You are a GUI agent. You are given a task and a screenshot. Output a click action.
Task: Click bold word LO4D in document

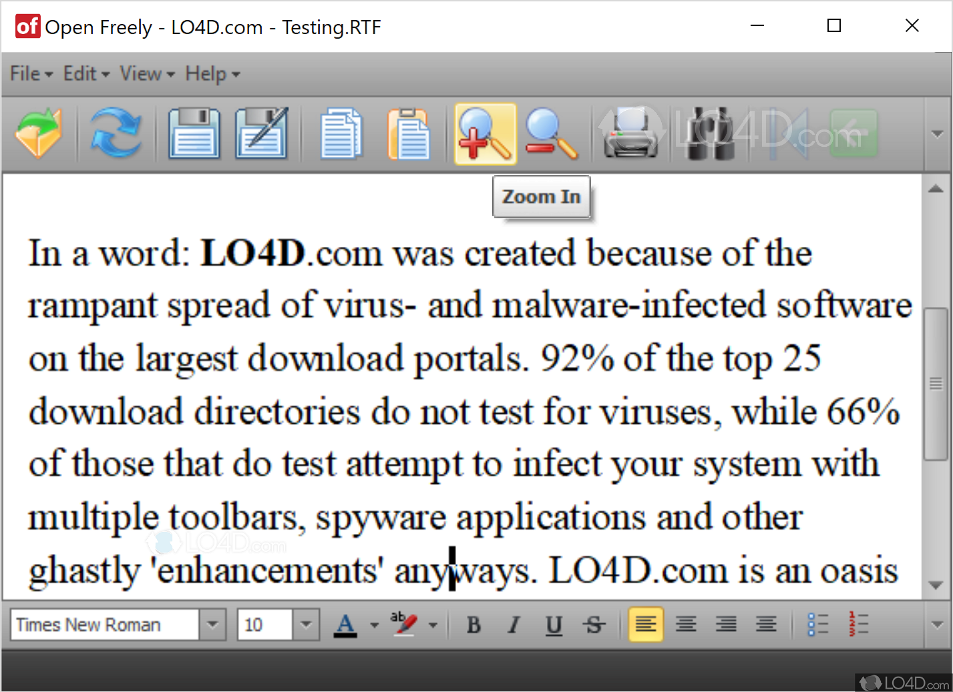pos(252,254)
